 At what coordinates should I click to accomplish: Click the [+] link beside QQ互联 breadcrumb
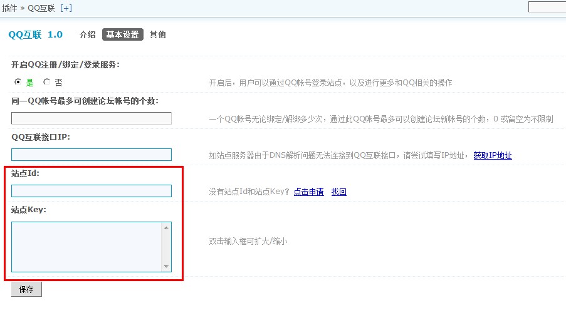66,8
